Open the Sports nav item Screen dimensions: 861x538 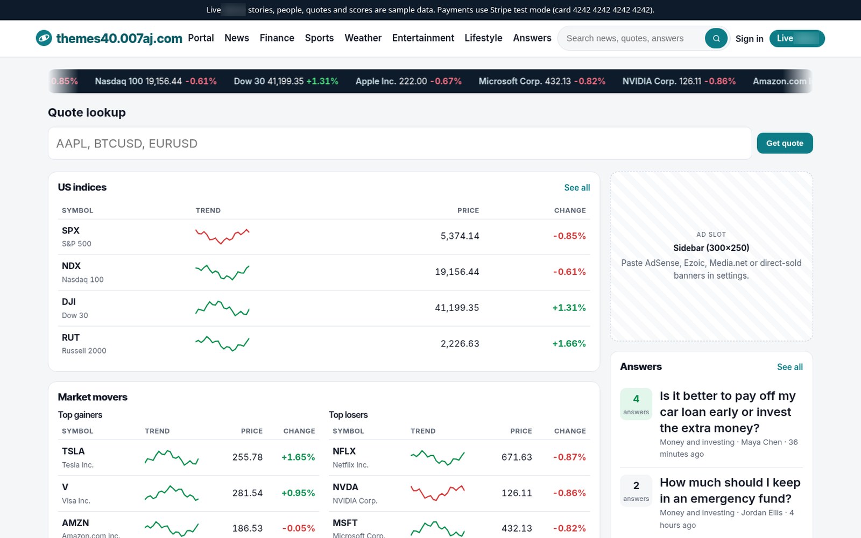pyautogui.click(x=319, y=38)
